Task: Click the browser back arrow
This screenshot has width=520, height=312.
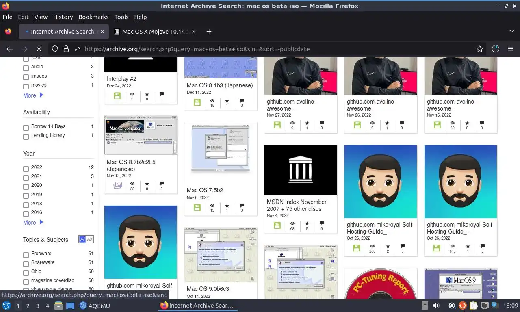Action: click(10, 49)
